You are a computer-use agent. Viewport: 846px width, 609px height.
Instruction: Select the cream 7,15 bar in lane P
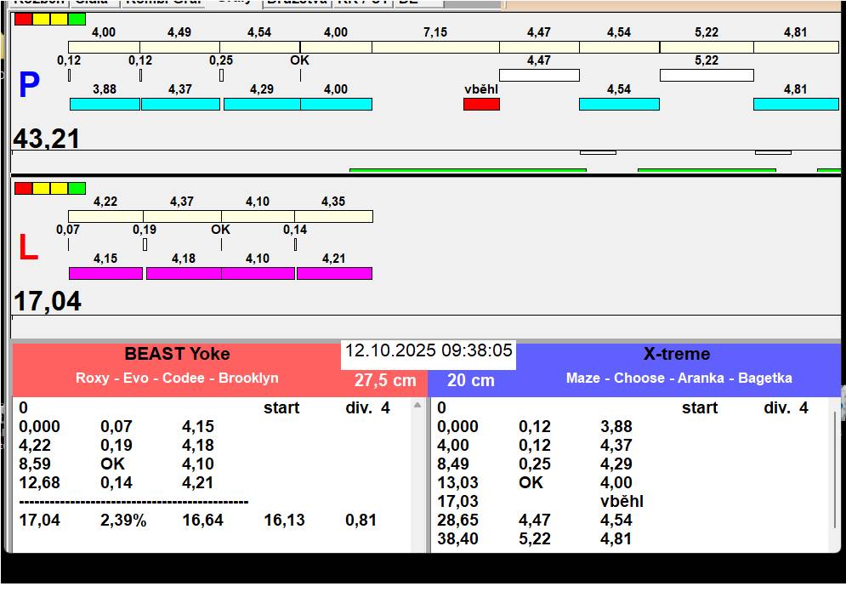click(x=435, y=47)
